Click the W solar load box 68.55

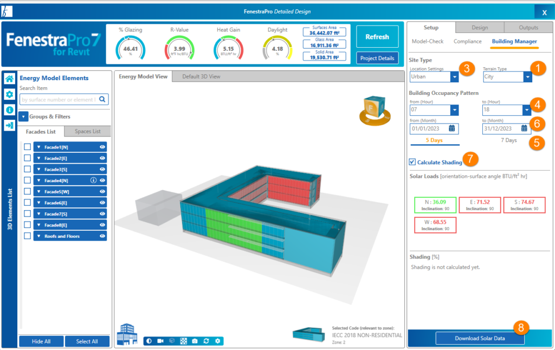435,225
